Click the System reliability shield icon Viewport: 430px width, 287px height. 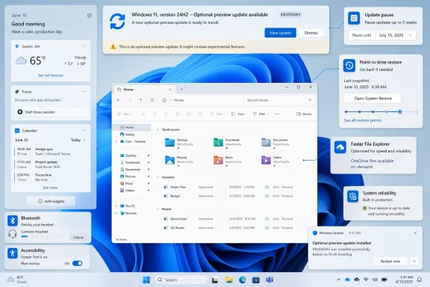pyautogui.click(x=352, y=196)
